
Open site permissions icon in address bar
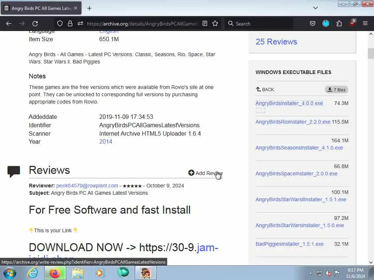click(80, 23)
